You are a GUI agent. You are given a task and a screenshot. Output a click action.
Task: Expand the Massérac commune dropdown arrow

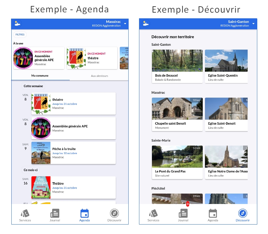(125, 24)
